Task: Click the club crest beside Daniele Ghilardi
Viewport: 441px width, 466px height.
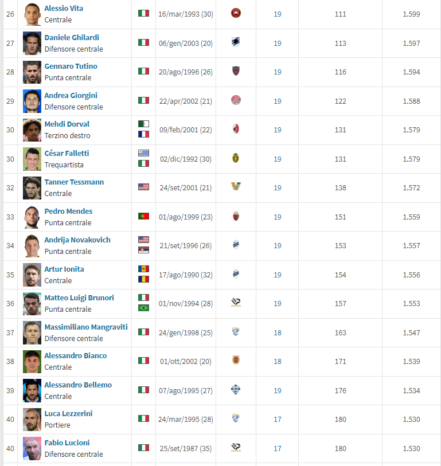Action: pyautogui.click(x=236, y=43)
